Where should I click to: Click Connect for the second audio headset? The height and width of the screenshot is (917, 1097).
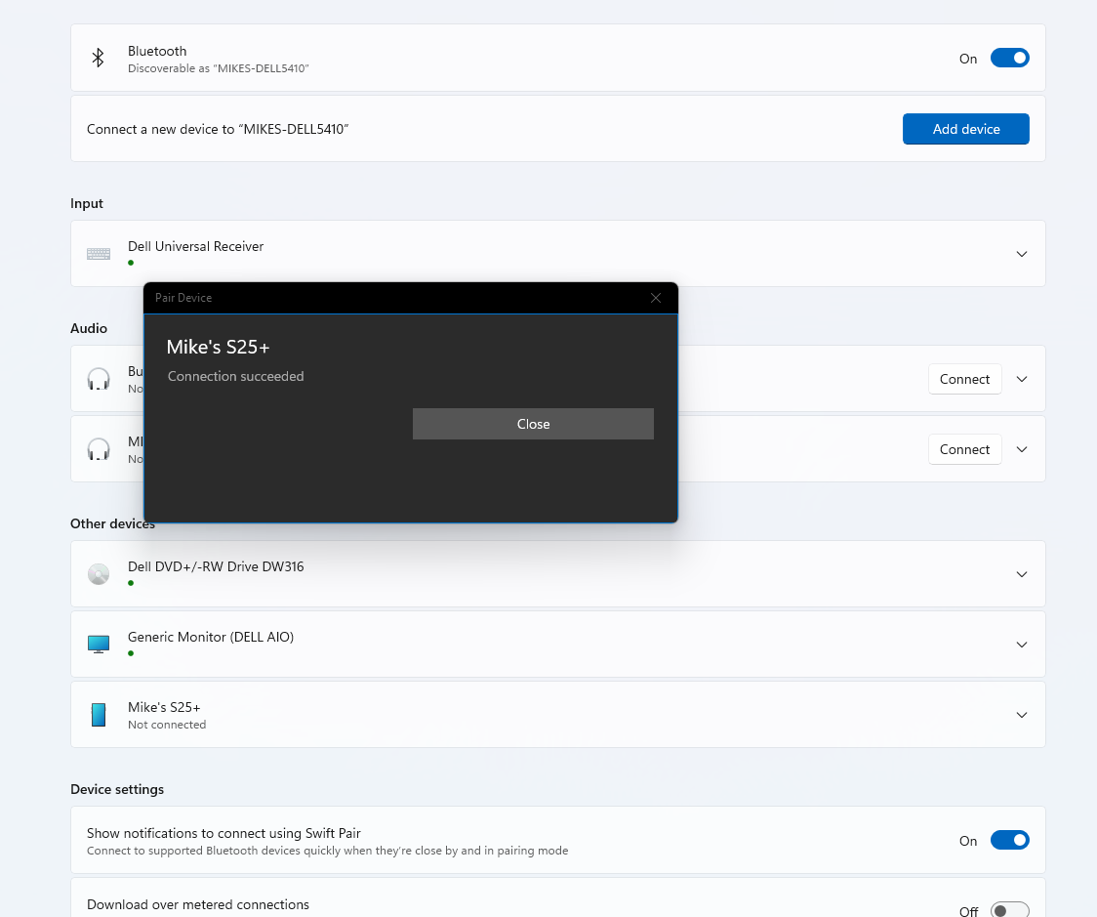click(x=965, y=449)
